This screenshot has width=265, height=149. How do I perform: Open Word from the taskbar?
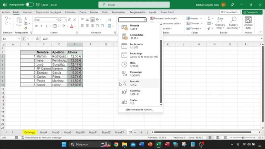(x=142, y=144)
